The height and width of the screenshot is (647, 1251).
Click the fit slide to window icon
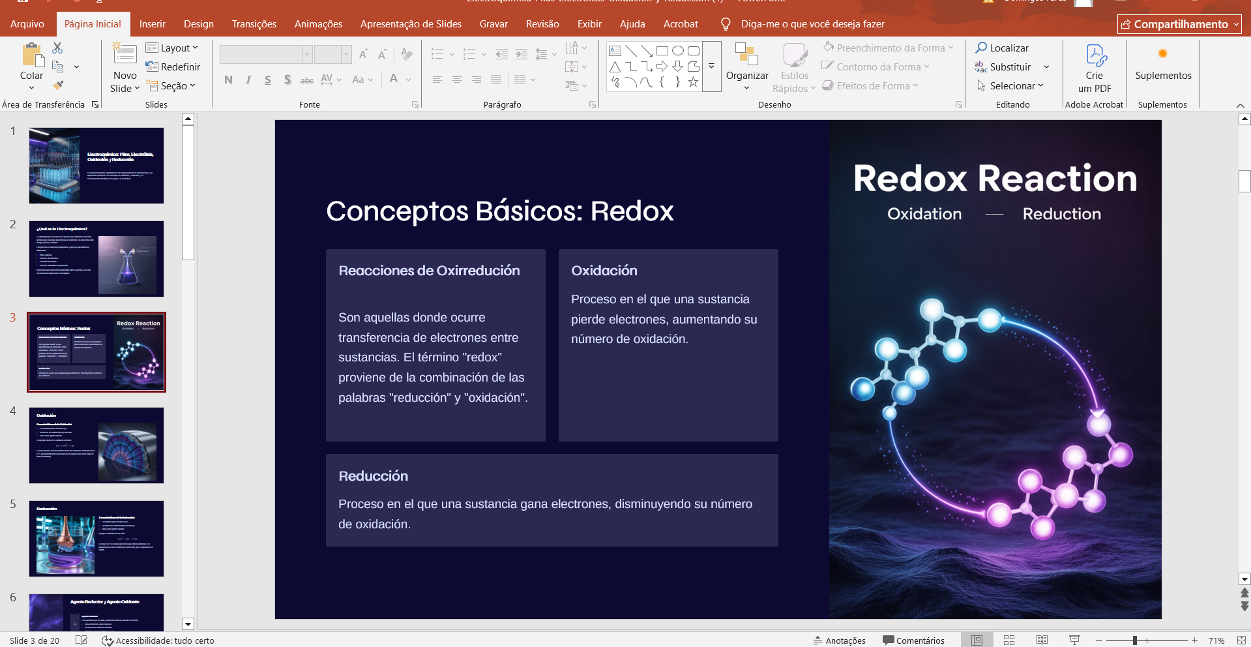tap(1241, 640)
